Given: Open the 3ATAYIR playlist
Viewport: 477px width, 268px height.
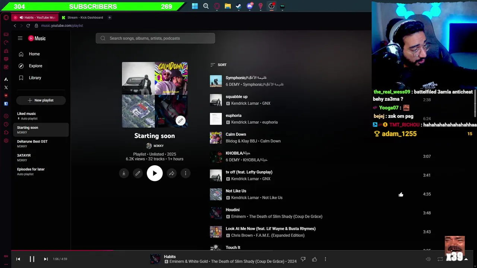Looking at the screenshot, I should click(41, 157).
